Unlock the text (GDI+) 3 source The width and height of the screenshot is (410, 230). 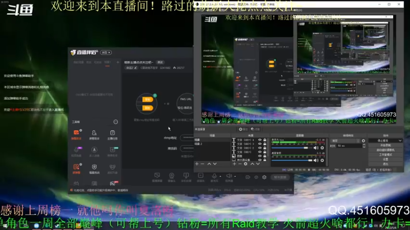tap(264, 144)
